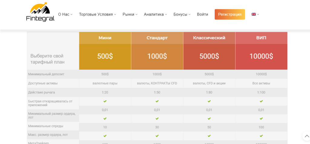Open the Торговые Условия menu

point(96,14)
